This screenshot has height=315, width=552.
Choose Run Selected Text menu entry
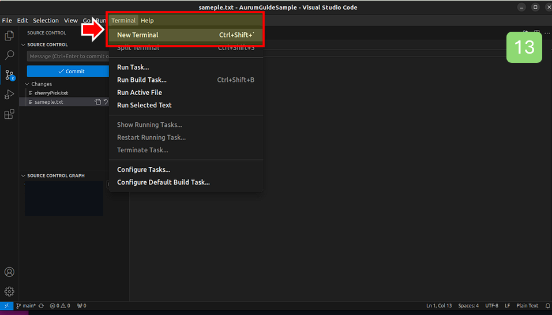[x=186, y=105]
